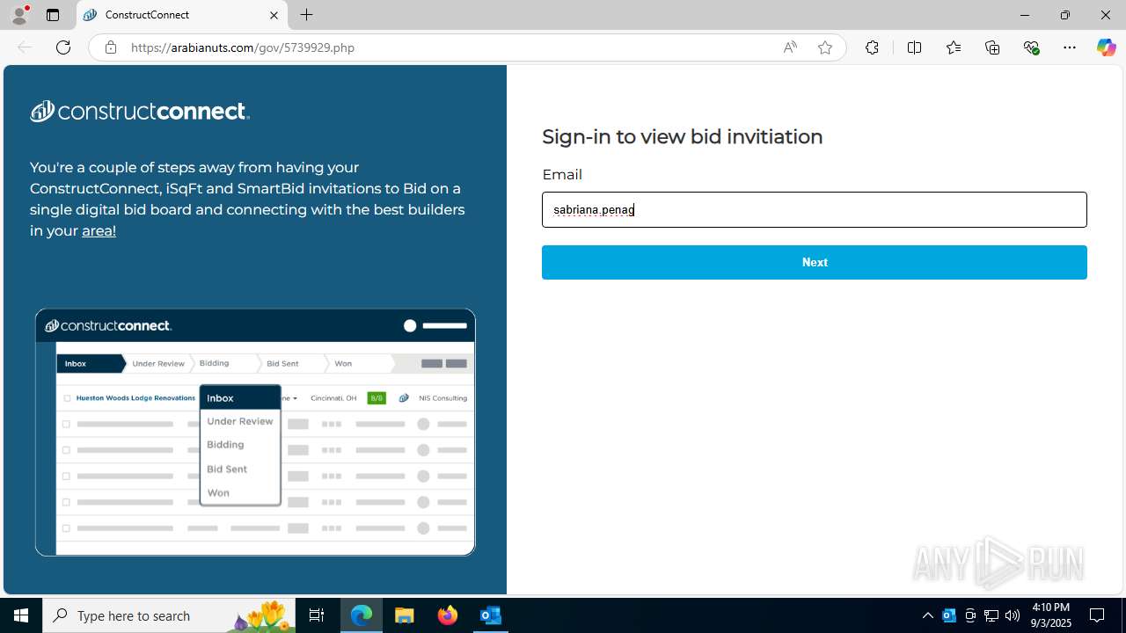View site information lock icon
Viewport: 1126px width, 633px height.
point(110,47)
